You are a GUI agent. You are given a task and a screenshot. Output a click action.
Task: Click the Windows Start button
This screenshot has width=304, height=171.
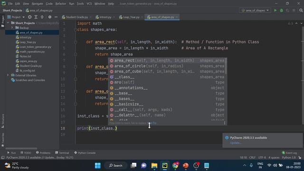[x=98, y=165]
